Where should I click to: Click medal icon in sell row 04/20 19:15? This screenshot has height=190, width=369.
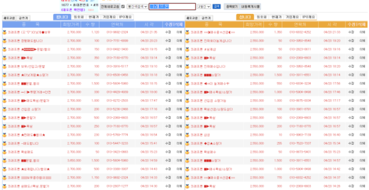point(4,50)
